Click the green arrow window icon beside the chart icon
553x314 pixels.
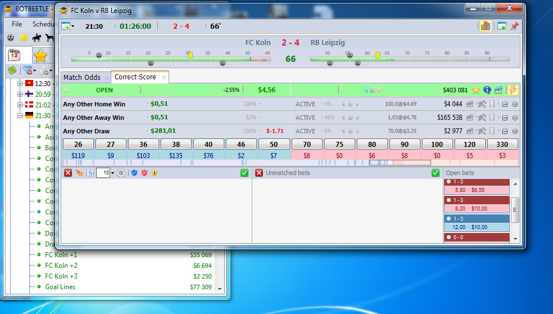[502, 26]
